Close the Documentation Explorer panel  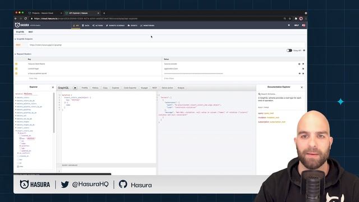pyautogui.click(x=302, y=88)
